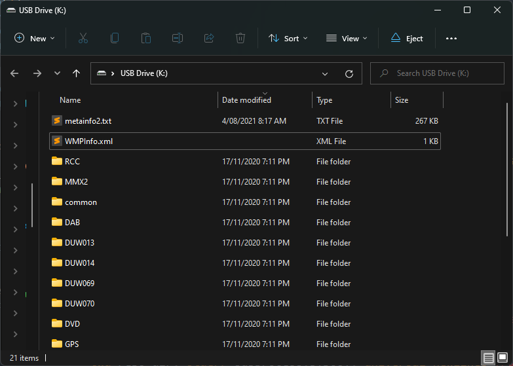Image resolution: width=513 pixels, height=366 pixels.
Task: Click the Rename icon in toolbar
Action: (178, 38)
